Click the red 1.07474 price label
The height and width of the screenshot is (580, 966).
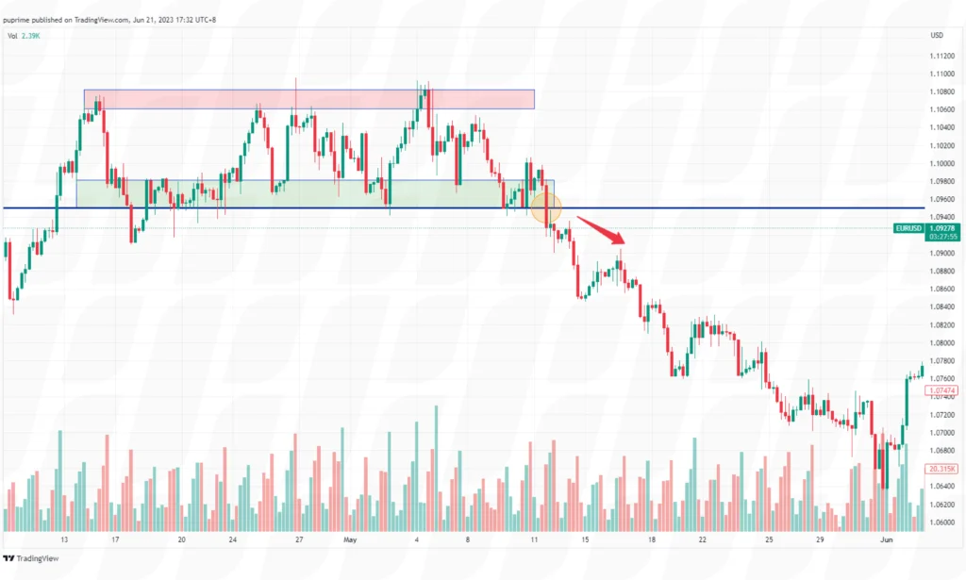pos(943,389)
